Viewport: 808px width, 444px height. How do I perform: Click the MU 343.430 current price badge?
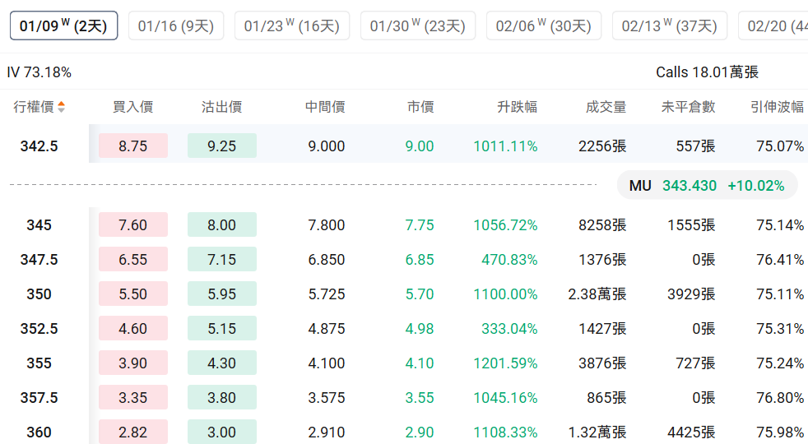[x=707, y=186]
